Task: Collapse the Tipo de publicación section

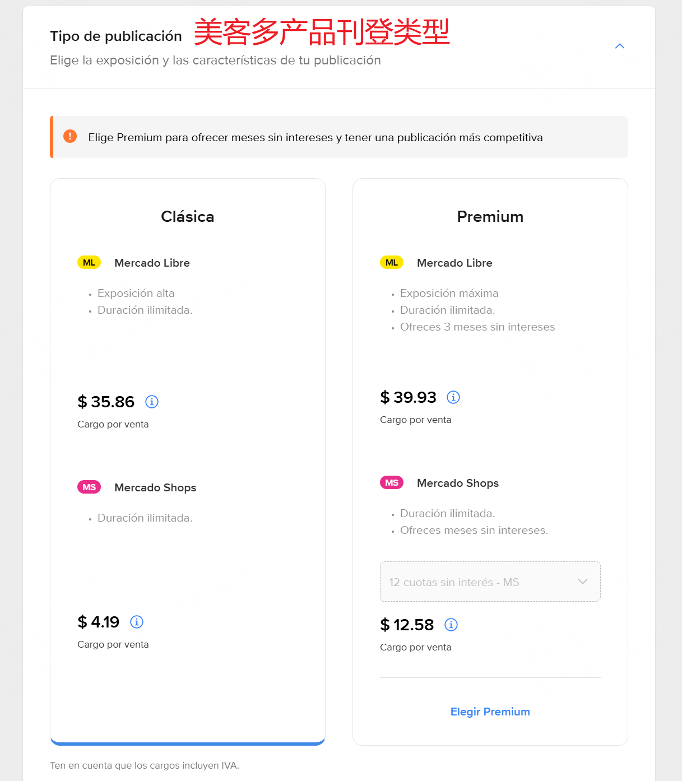Action: point(620,47)
